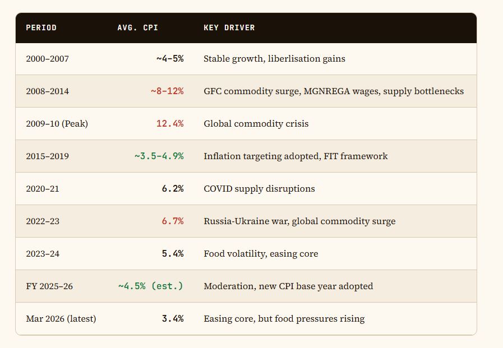Click the KEY DRIVER column header

click(x=229, y=27)
